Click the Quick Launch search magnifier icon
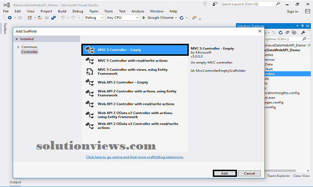Image resolution: width=313 pixels, height=187 pixels. [278, 4]
